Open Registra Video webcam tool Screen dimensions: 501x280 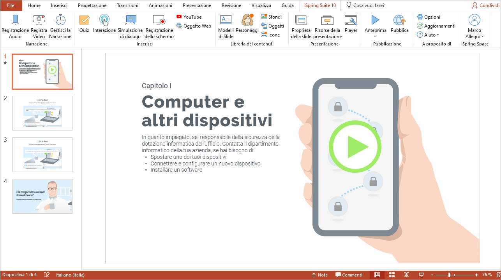(39, 20)
